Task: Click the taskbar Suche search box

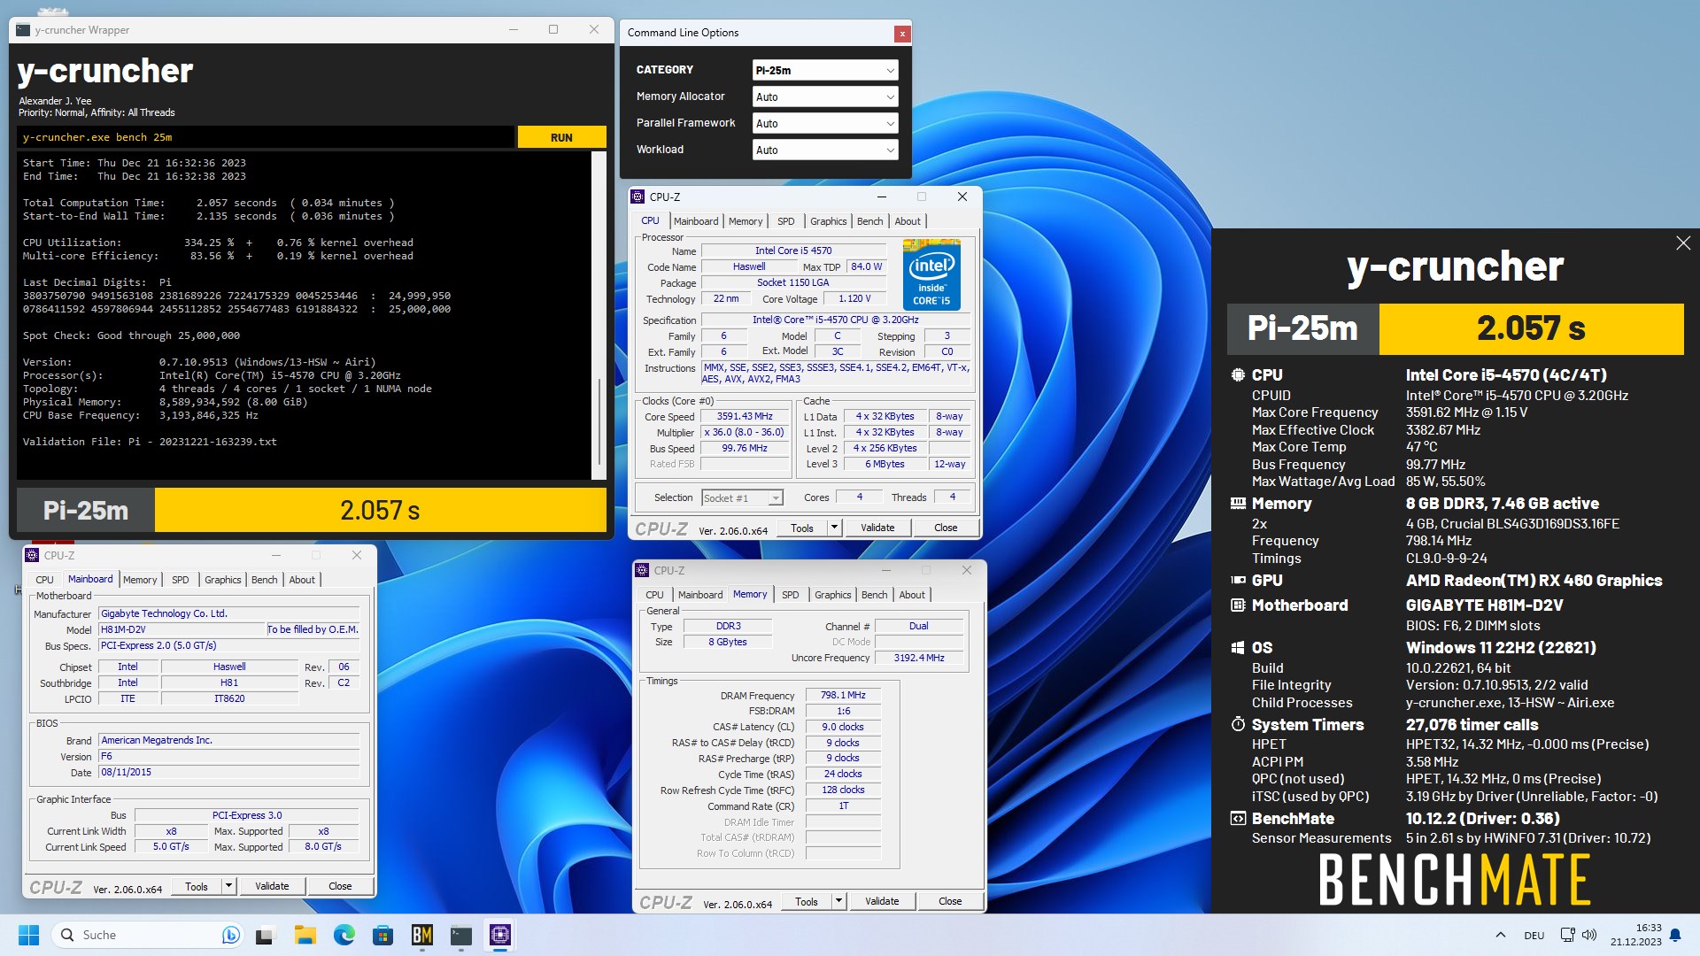Action: [146, 935]
